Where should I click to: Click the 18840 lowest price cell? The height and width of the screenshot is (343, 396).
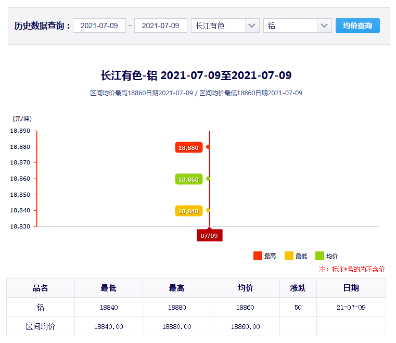(x=109, y=307)
